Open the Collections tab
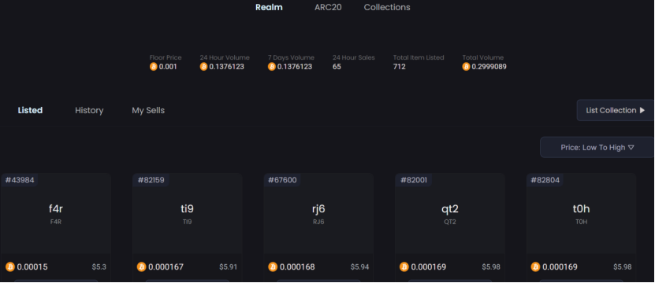 click(387, 7)
